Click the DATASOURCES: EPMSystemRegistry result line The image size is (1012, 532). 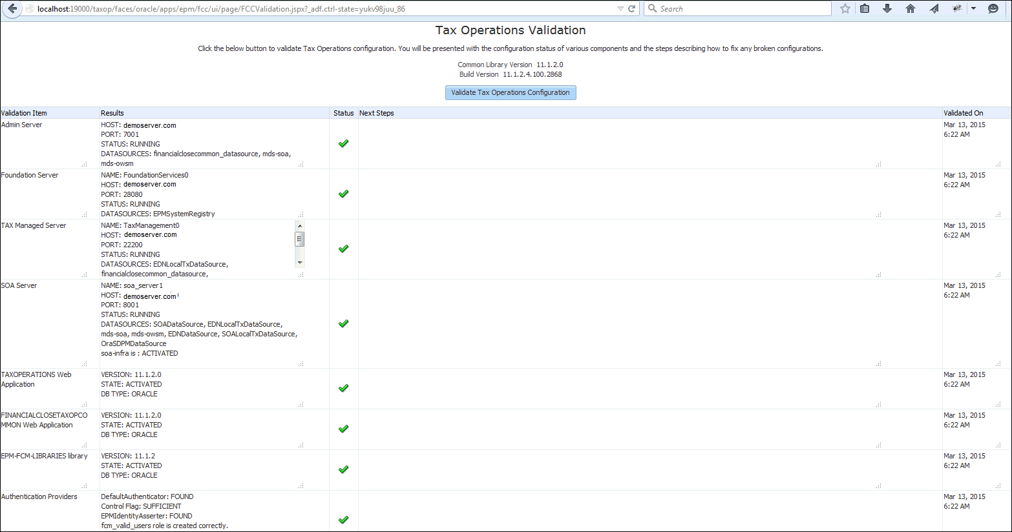(x=158, y=214)
